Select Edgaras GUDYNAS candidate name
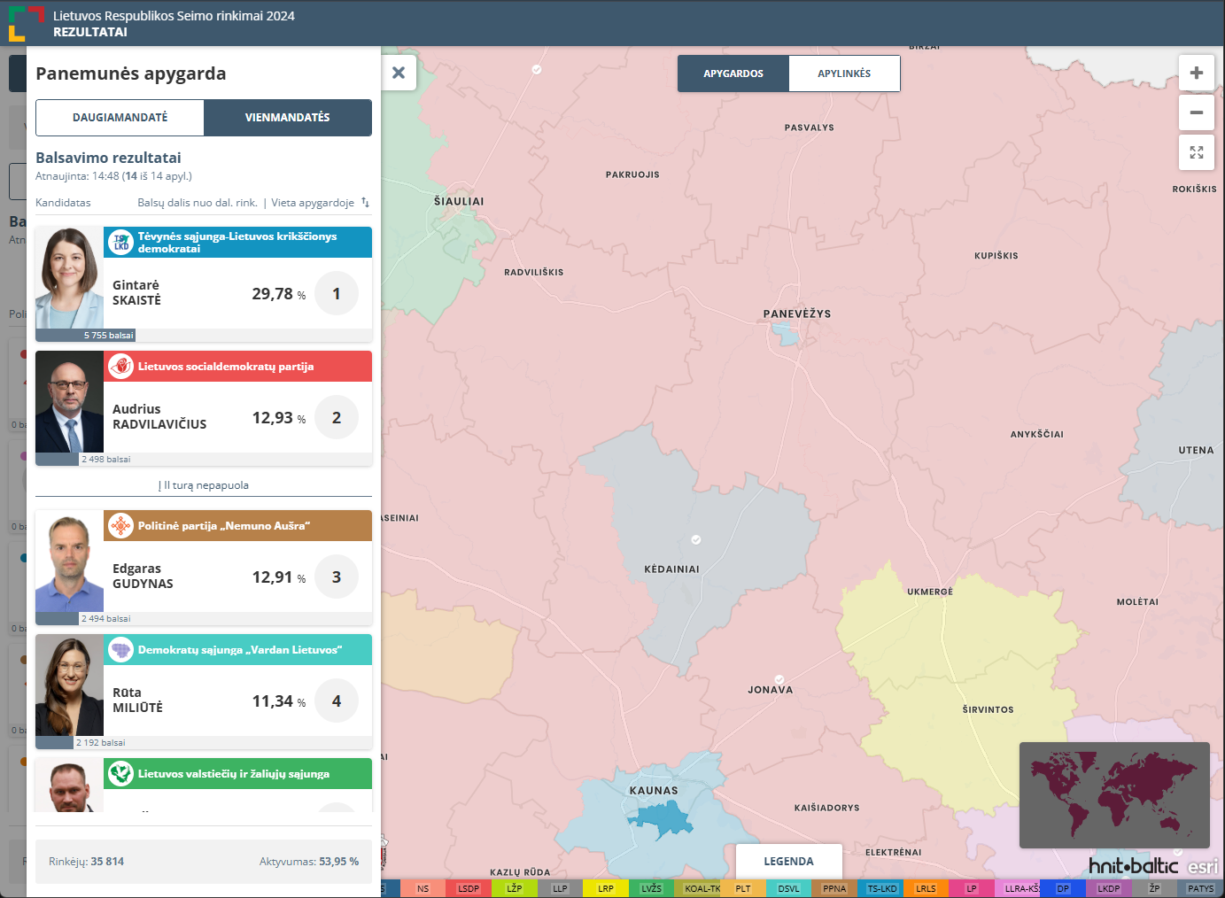The image size is (1225, 898). click(143, 576)
